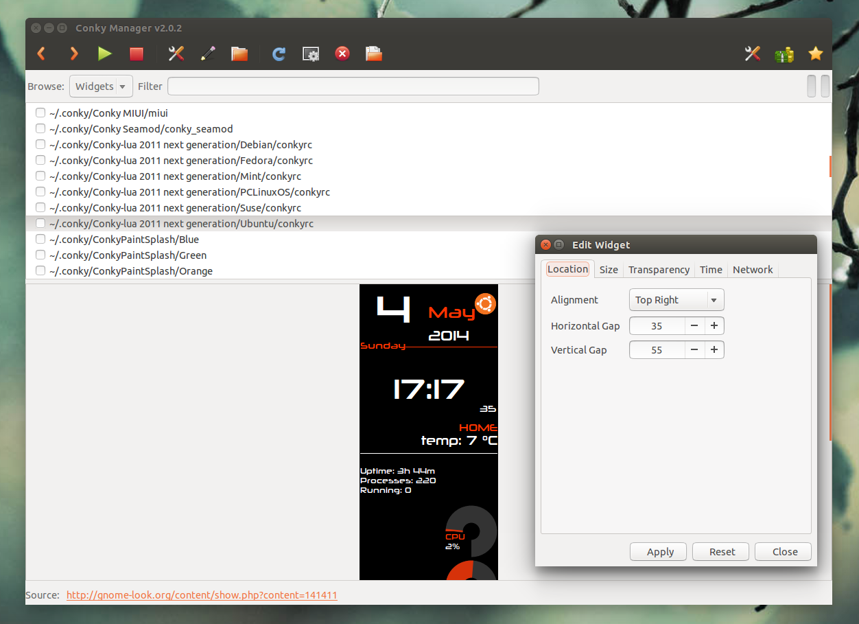Switch to the Size tab
The height and width of the screenshot is (624, 859).
coord(609,270)
